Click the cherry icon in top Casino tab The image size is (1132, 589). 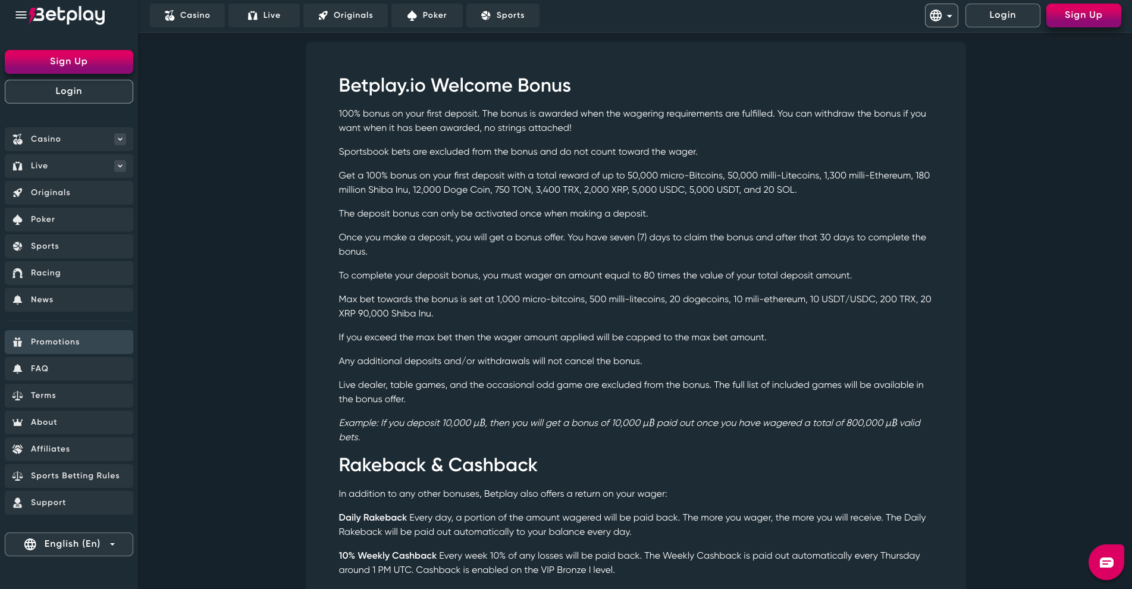click(170, 15)
